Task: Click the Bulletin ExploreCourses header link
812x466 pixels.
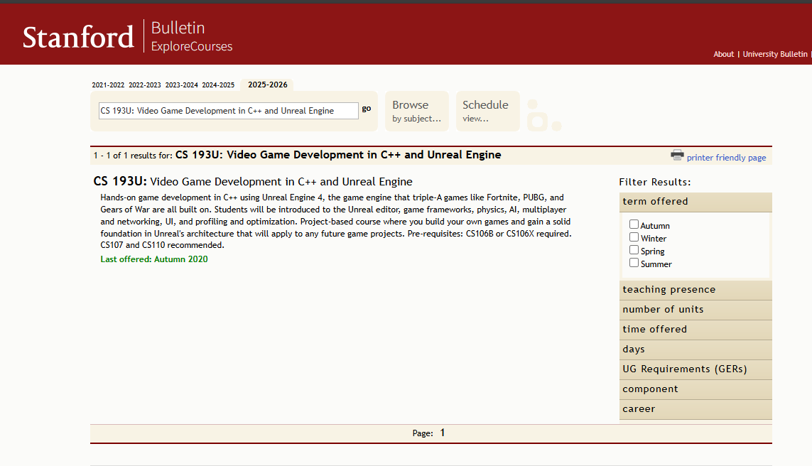Action: pos(192,36)
